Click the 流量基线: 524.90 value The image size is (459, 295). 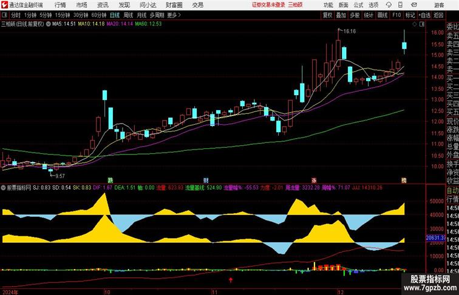pyautogui.click(x=203, y=188)
